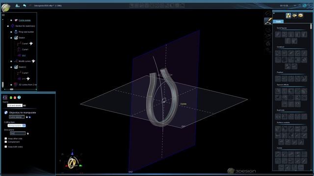Image resolution: width=314 pixels, height=176 pixels.
Task: Click the tree panel menu icon at top
Action: pyautogui.click(x=3, y=15)
